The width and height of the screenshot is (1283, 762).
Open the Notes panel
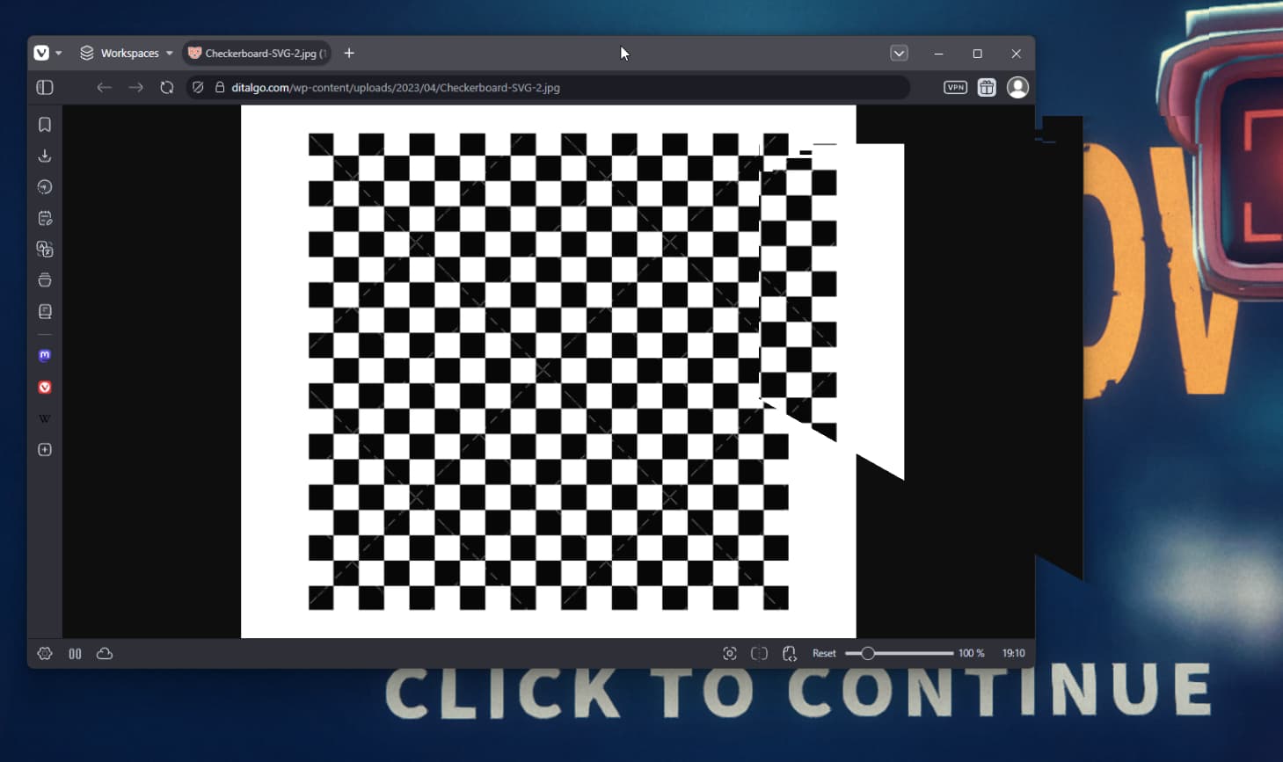[45, 218]
